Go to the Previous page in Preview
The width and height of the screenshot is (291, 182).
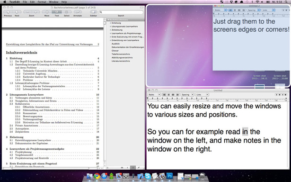coord(8,12)
